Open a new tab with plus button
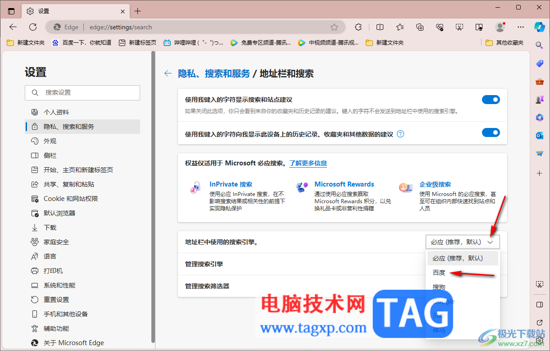550x351 pixels. click(138, 11)
